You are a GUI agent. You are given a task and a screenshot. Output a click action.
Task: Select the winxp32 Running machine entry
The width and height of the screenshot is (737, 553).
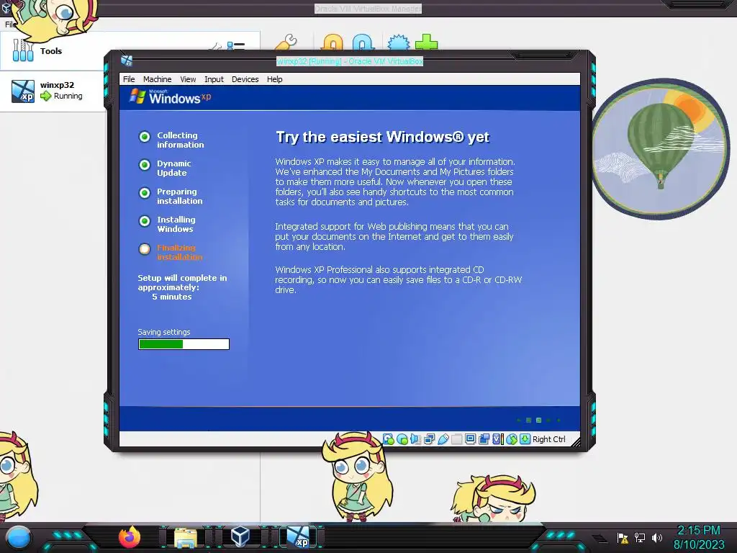click(x=53, y=91)
